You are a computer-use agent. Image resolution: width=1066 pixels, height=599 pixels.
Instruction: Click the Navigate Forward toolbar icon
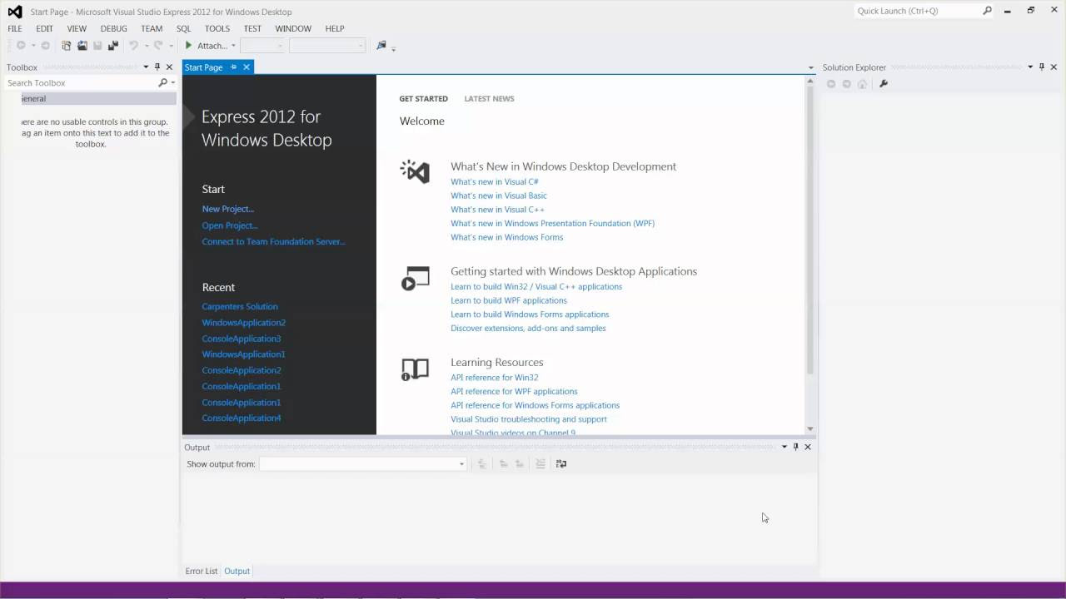45,46
